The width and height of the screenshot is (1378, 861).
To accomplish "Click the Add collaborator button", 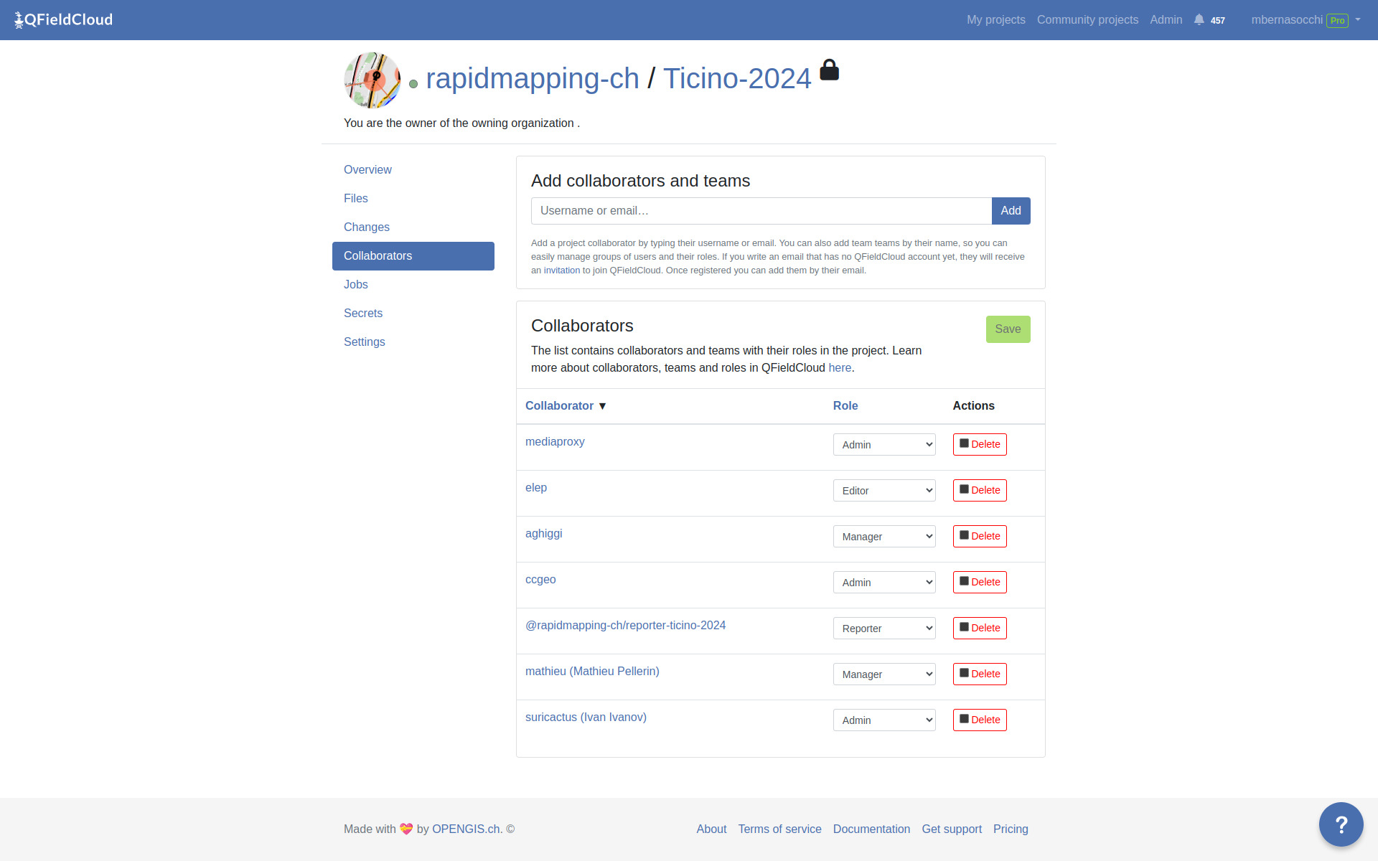I will pyautogui.click(x=1011, y=211).
